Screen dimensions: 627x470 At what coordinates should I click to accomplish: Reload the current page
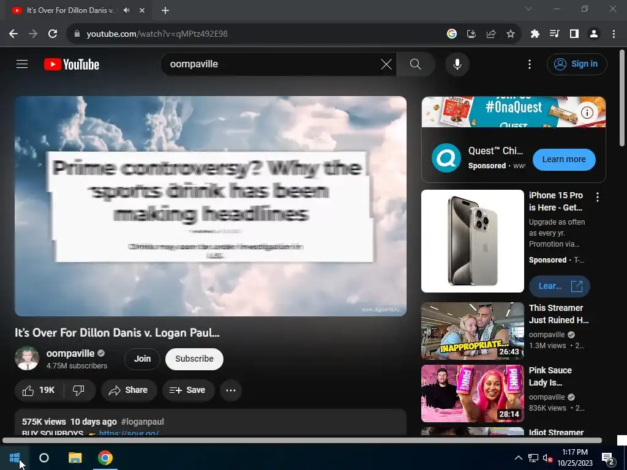(x=53, y=34)
